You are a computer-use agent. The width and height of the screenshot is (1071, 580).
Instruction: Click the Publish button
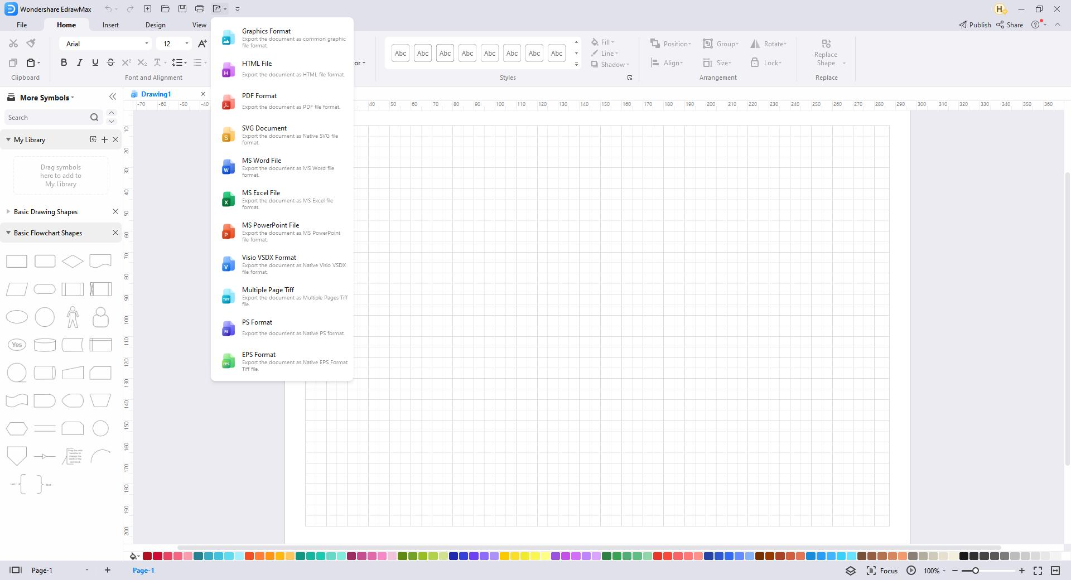[x=974, y=25]
